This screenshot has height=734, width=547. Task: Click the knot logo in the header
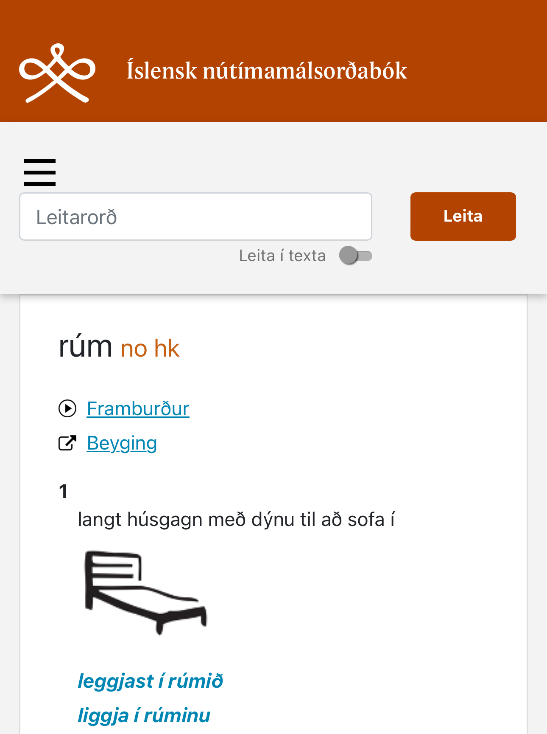pyautogui.click(x=57, y=73)
